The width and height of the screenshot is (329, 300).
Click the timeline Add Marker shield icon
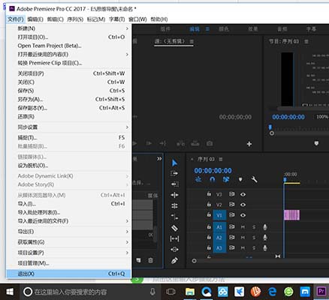coord(240,179)
